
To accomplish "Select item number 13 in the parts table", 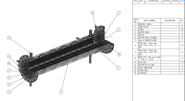I will (135, 68).
